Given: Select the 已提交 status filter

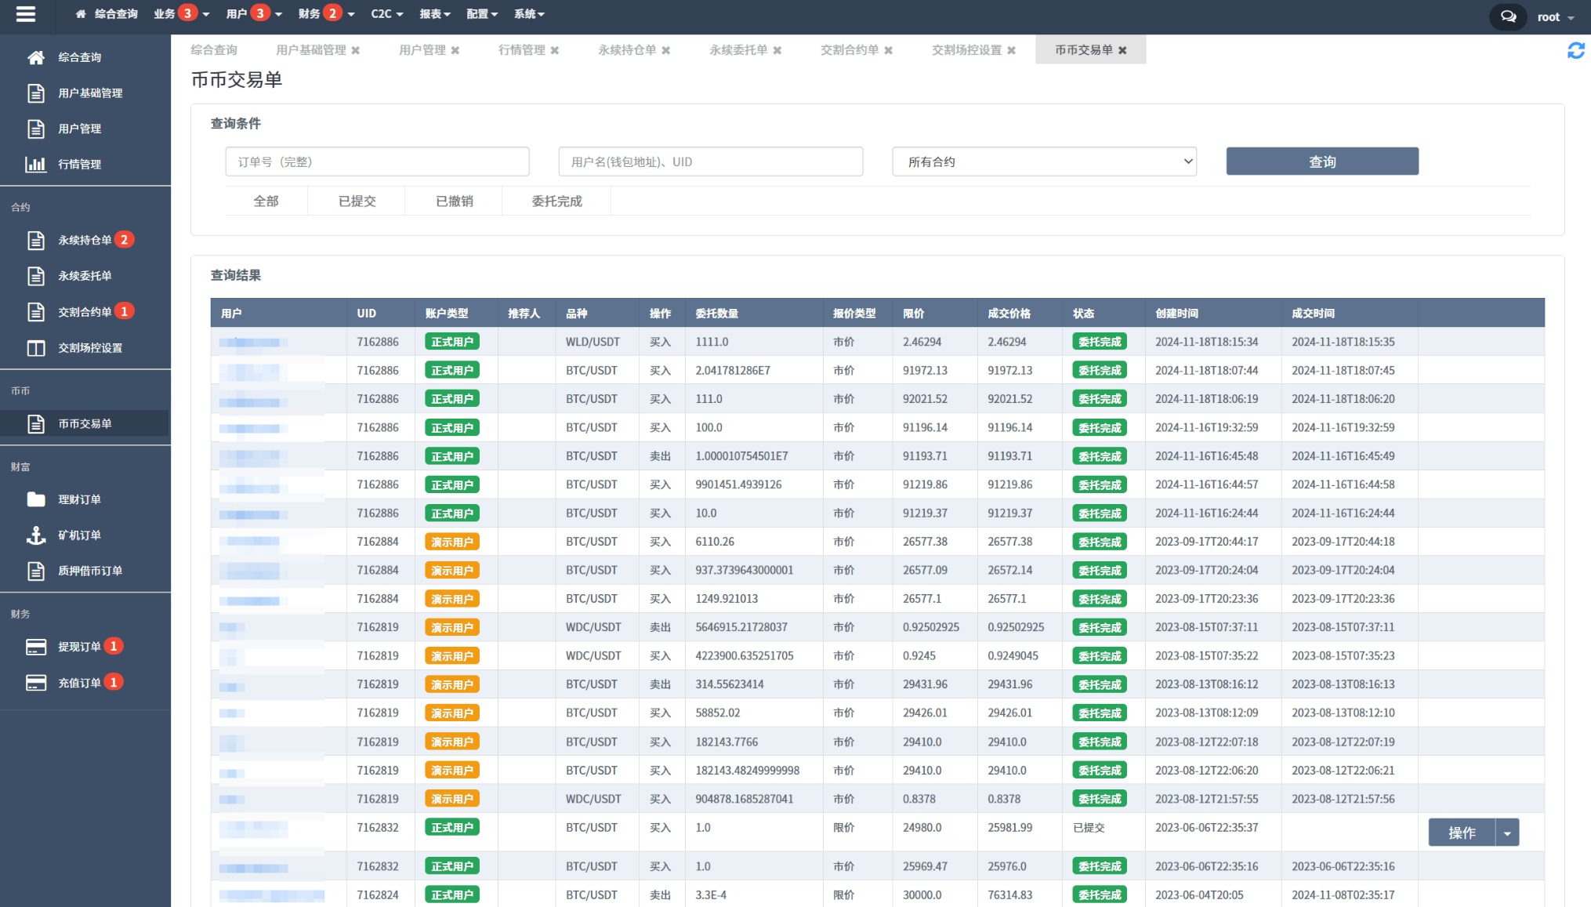Looking at the screenshot, I should point(357,201).
